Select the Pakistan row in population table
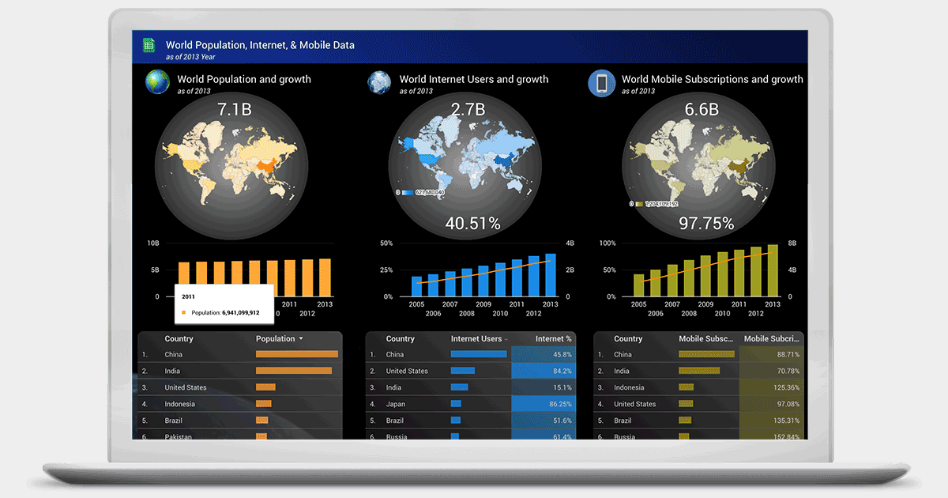This screenshot has height=498, width=948. (240, 435)
